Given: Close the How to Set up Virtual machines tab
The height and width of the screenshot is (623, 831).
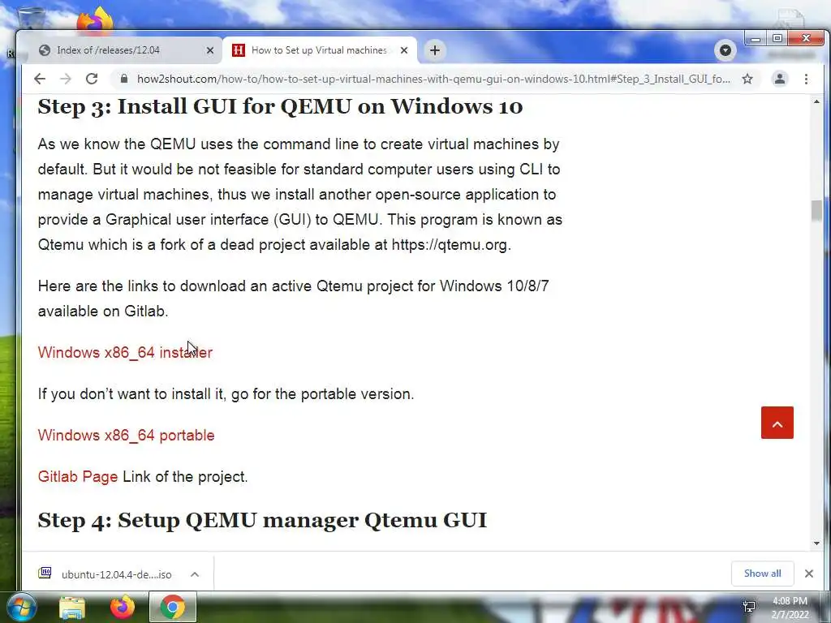Looking at the screenshot, I should click(x=404, y=50).
